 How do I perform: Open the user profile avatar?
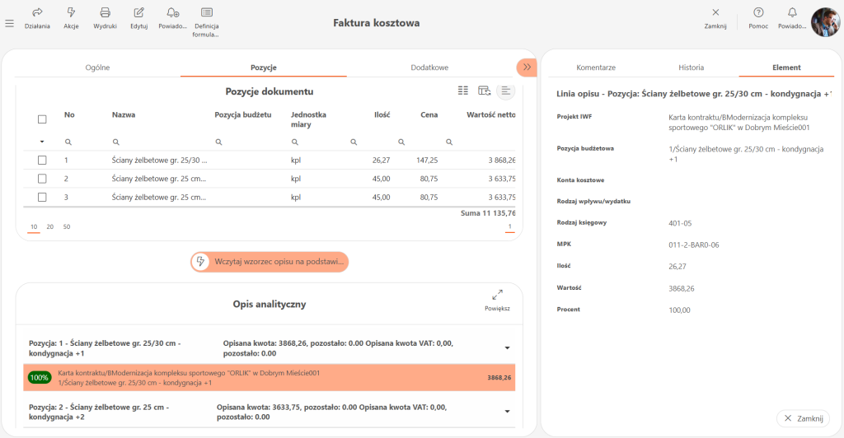click(x=826, y=22)
